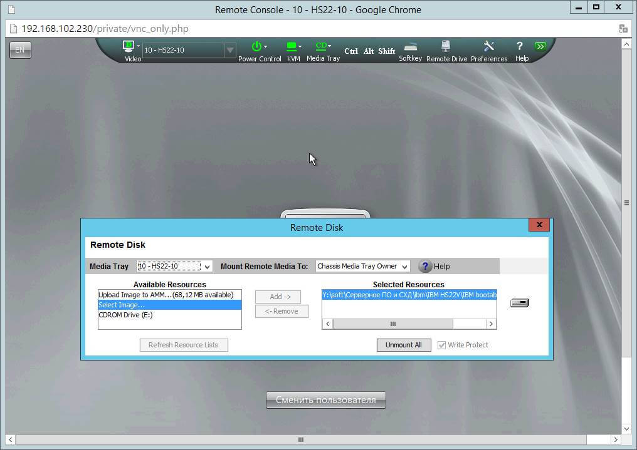
Task: Toggle the Ctrl key
Action: click(351, 51)
